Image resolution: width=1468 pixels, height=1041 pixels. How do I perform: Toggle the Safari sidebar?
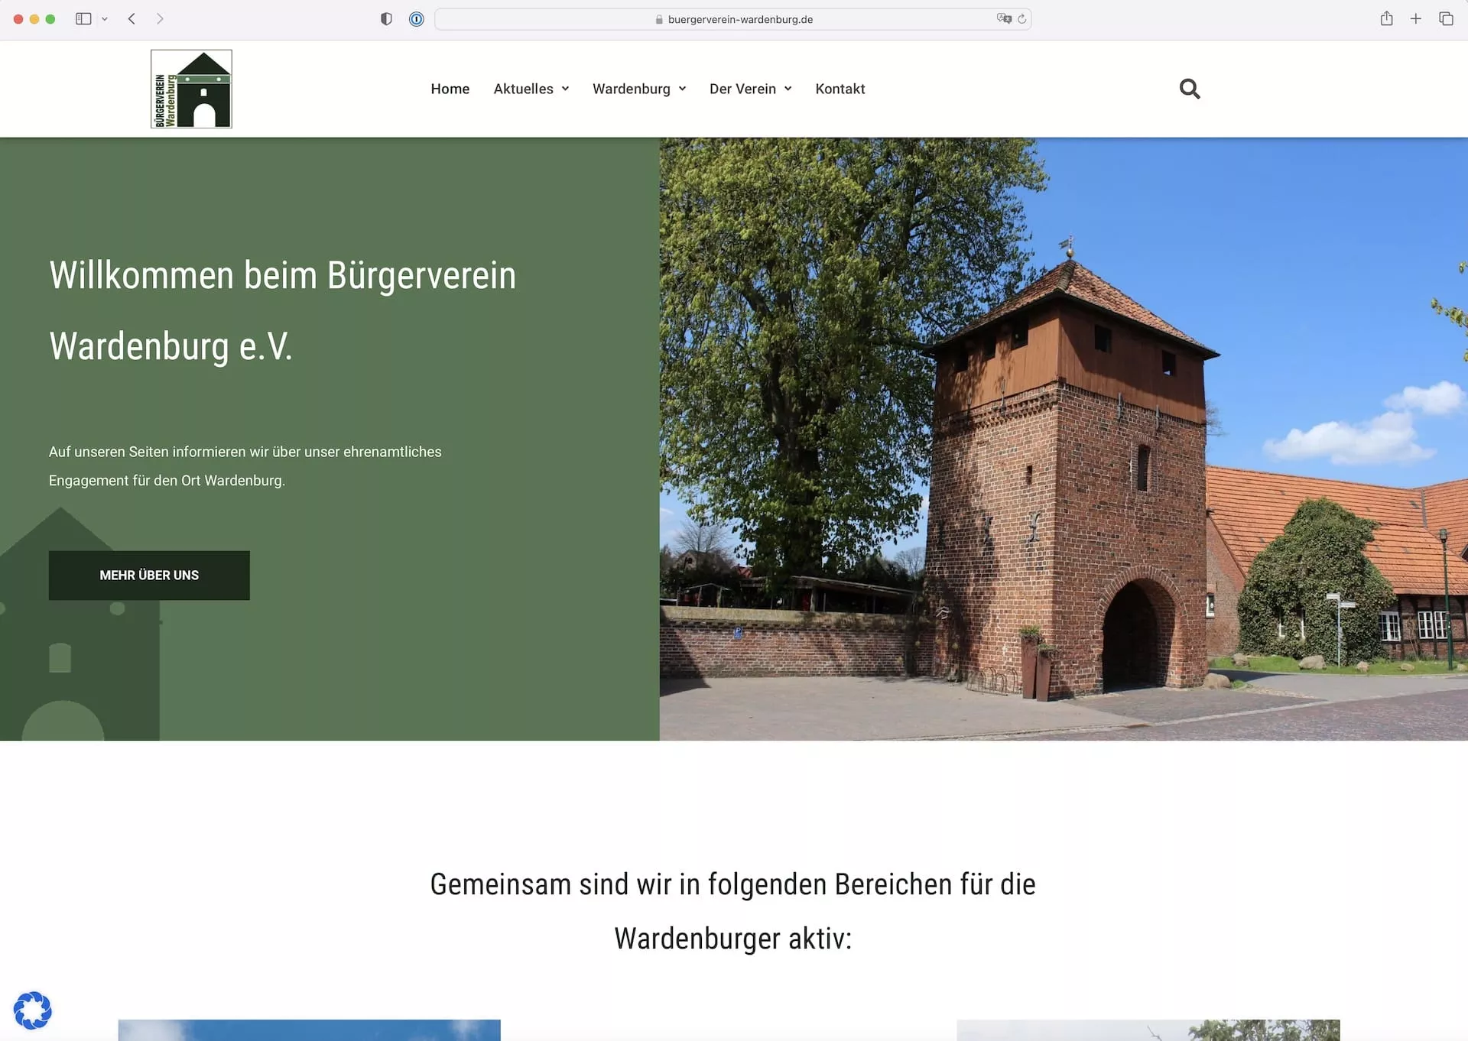pos(83,19)
